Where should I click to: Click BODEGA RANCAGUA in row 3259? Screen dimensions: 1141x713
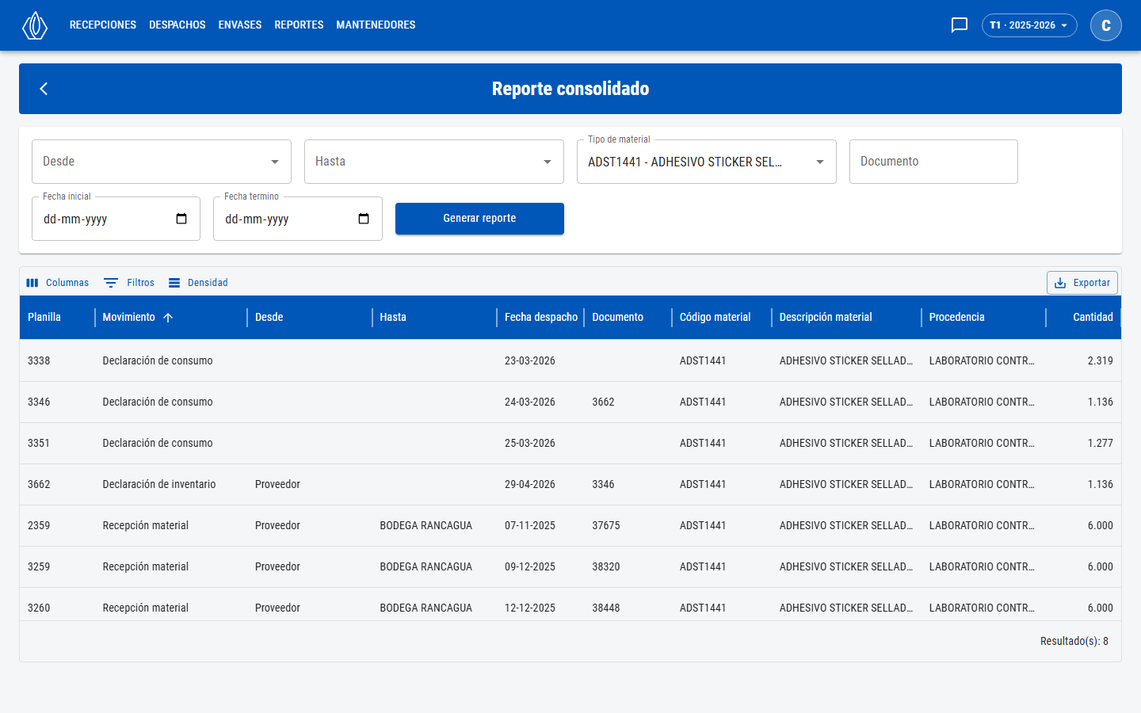426,567
